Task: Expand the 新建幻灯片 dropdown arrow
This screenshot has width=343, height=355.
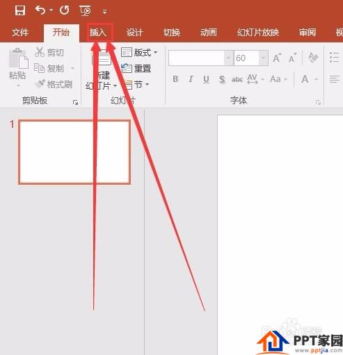Action: pos(115,86)
